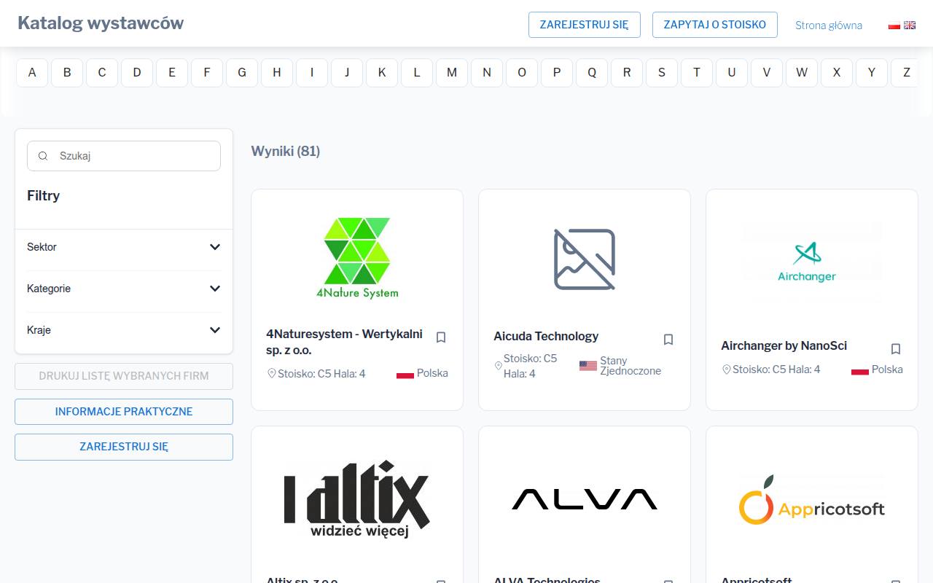933x583 pixels.
Task: Filter exhibitors by letter Z
Action: click(x=905, y=73)
